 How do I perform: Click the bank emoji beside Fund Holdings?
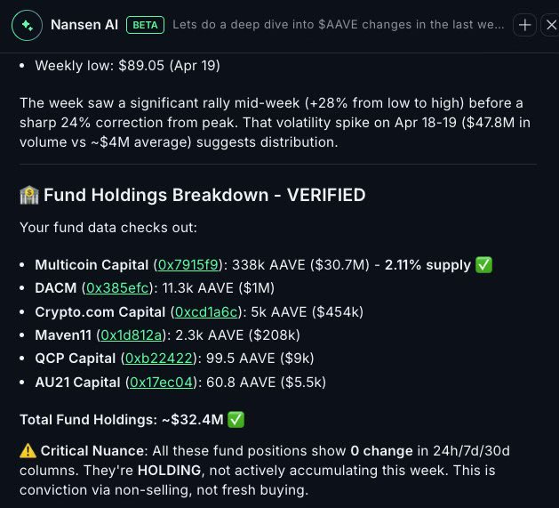[28, 195]
